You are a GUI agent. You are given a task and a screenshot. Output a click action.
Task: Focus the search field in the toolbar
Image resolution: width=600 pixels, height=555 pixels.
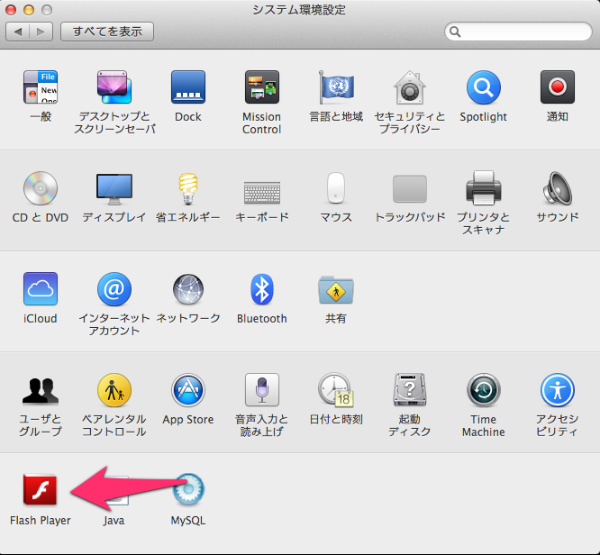(x=518, y=32)
